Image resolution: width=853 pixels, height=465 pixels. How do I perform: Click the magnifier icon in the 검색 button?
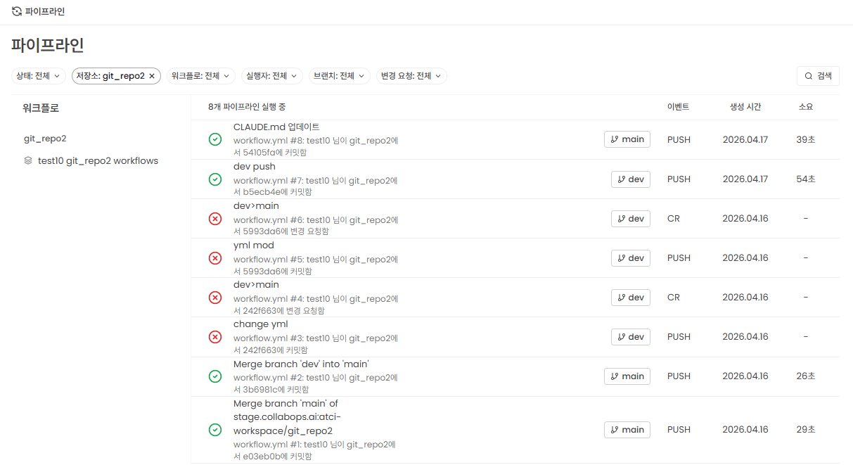[x=809, y=76]
